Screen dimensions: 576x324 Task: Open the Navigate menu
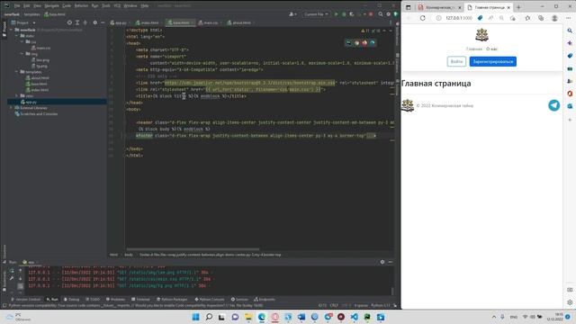51,6
